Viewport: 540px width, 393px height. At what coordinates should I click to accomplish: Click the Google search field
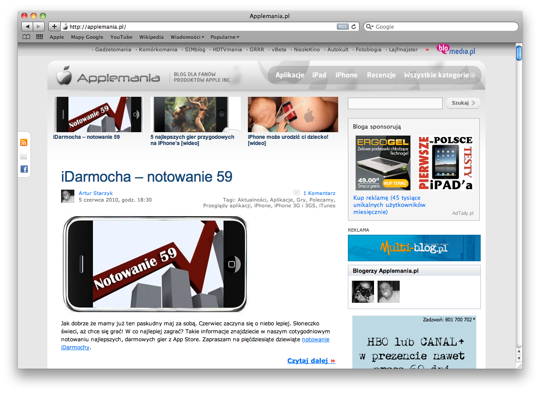coord(441,27)
